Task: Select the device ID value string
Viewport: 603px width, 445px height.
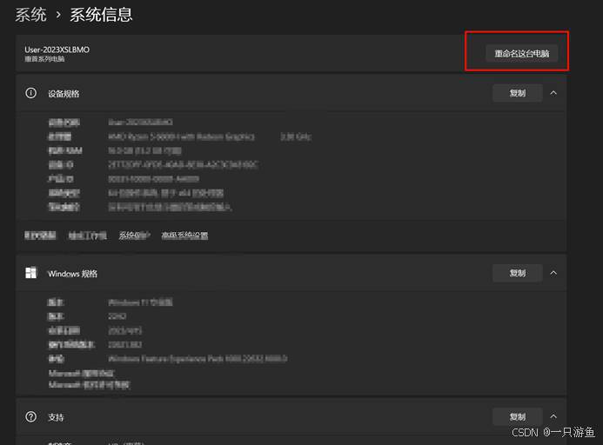Action: (x=183, y=164)
